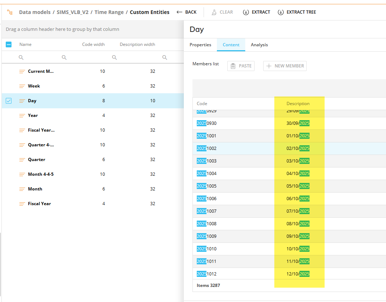Open the Analysis tab
The height and width of the screenshot is (302, 386).
[259, 45]
